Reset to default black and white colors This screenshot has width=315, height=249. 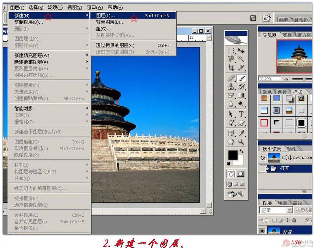pyautogui.click(x=229, y=164)
